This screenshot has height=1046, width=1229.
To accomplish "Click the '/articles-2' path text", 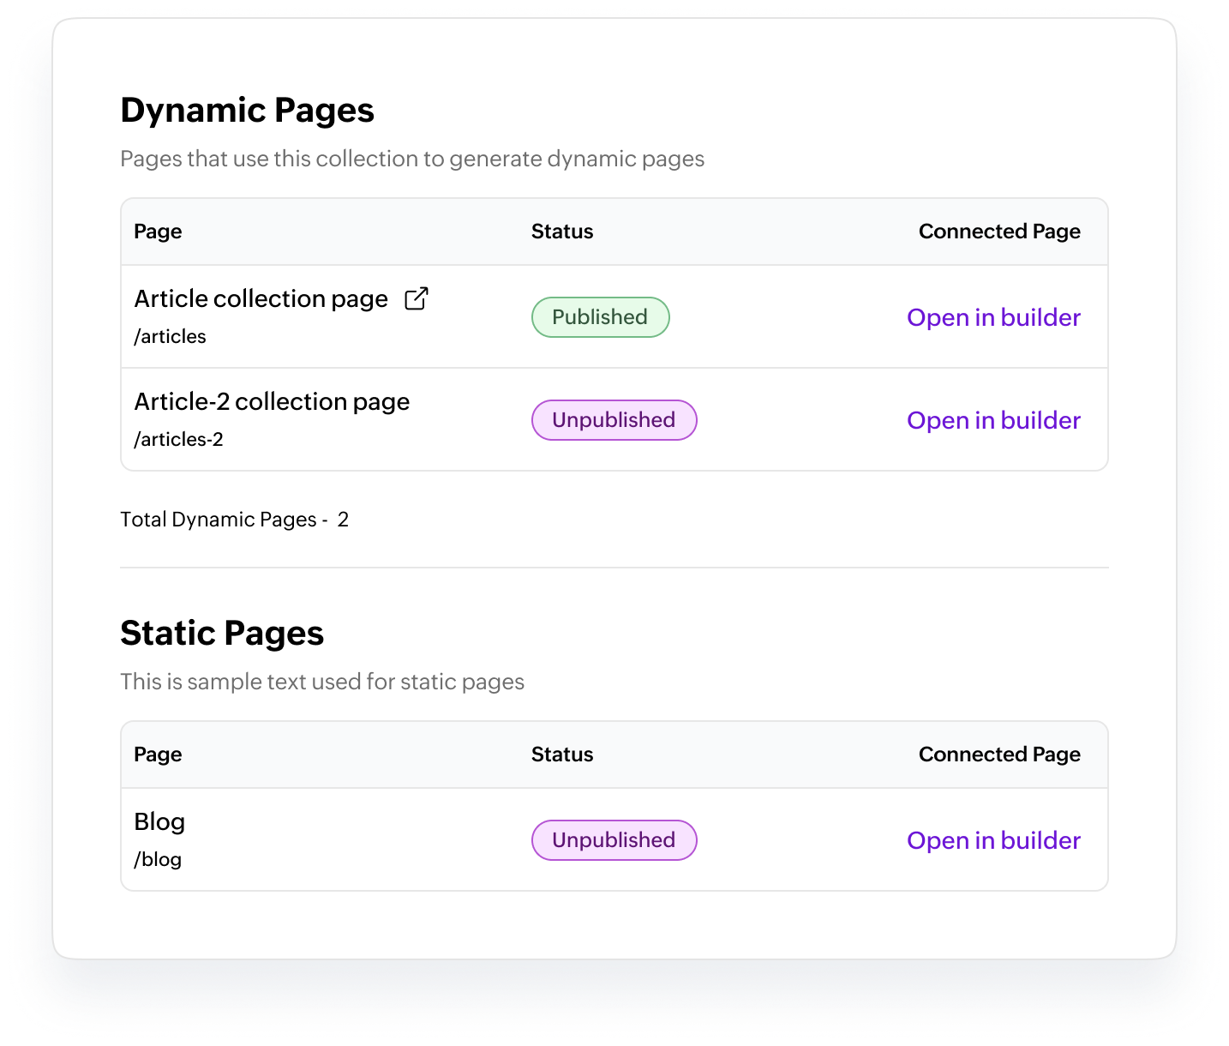I will coord(178,439).
